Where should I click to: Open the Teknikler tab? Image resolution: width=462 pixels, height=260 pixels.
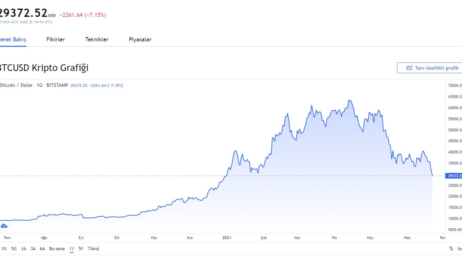[x=97, y=40]
